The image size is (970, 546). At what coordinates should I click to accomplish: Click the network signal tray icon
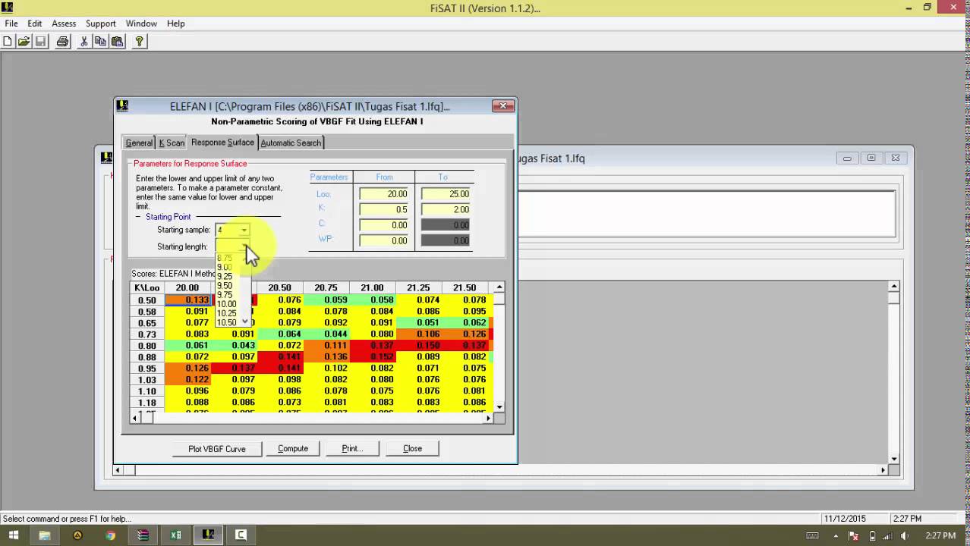(887, 535)
